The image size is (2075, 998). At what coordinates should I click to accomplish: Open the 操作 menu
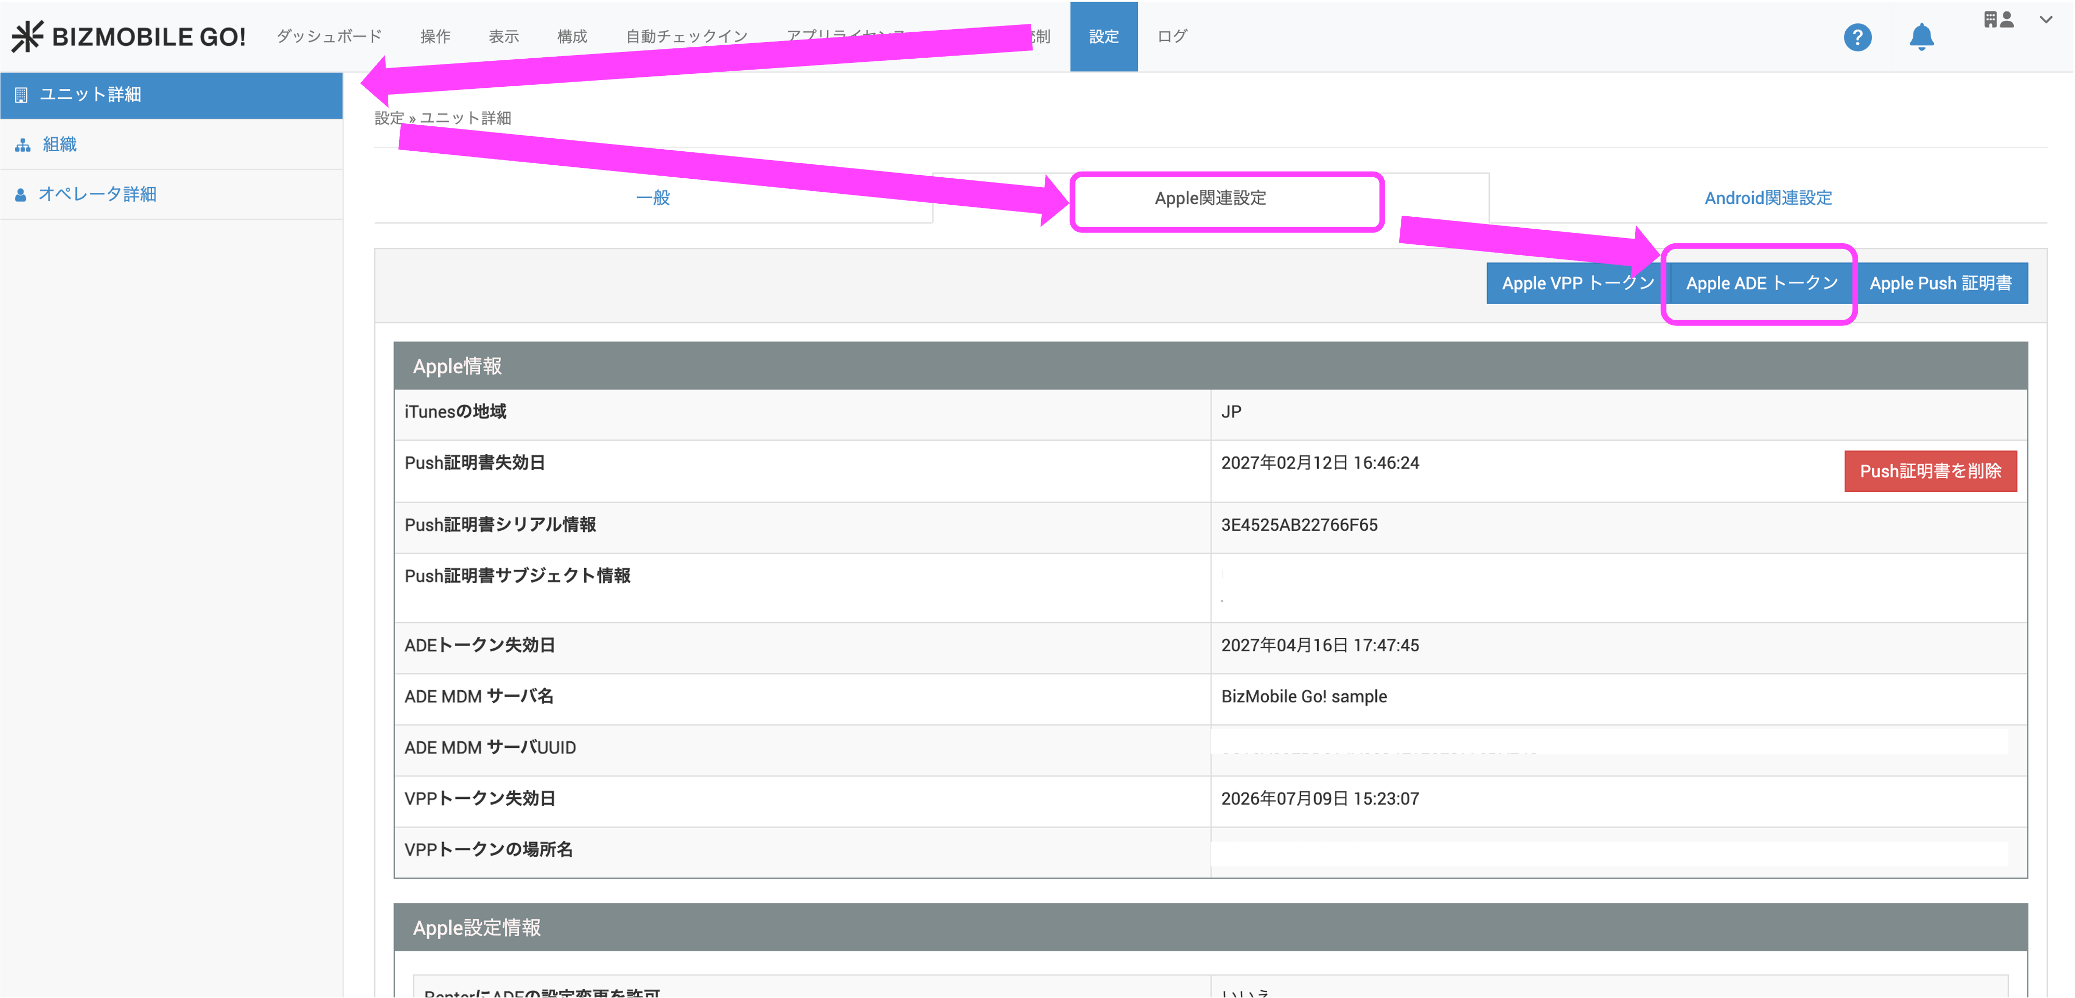[435, 36]
